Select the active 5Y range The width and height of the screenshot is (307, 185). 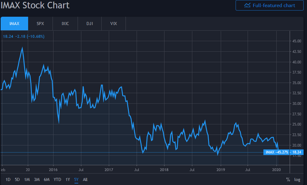coord(76,179)
